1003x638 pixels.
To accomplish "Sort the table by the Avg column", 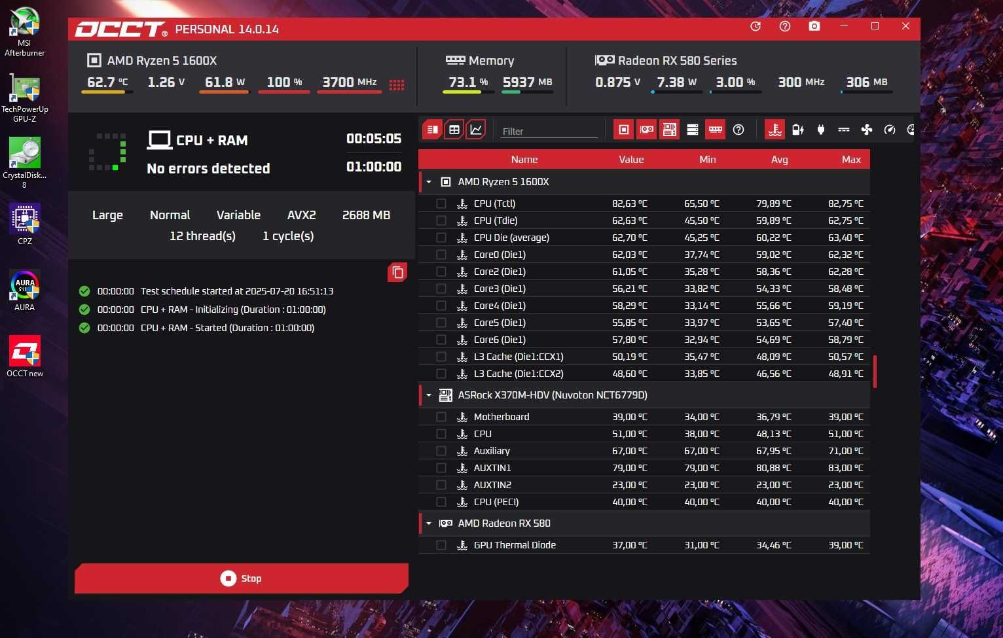I will (x=779, y=160).
